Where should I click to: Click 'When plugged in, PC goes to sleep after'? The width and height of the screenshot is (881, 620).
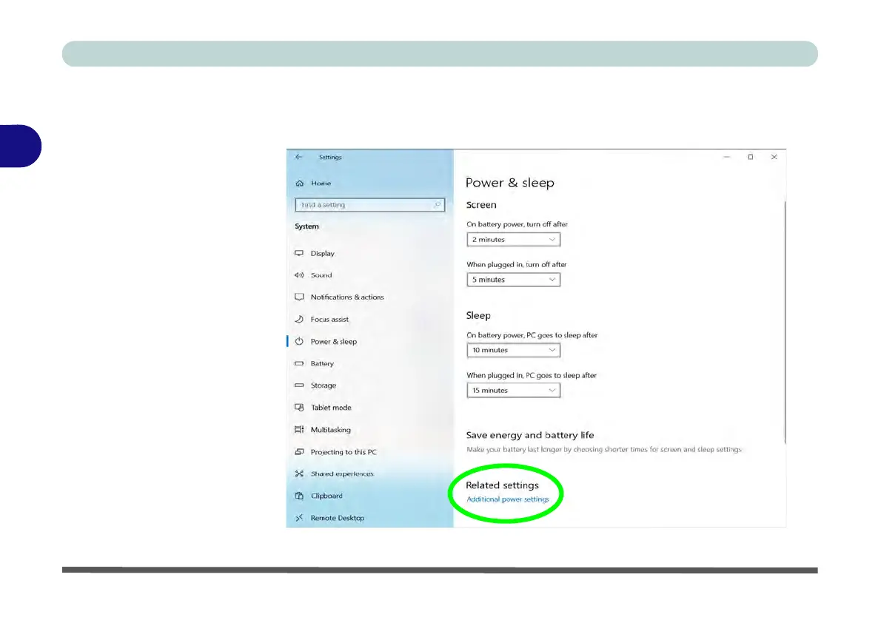point(532,375)
